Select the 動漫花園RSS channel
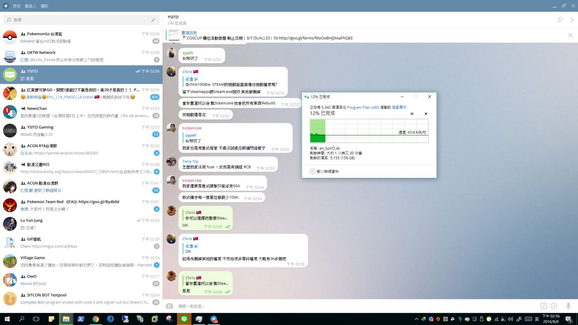The image size is (578, 325). [x=81, y=168]
